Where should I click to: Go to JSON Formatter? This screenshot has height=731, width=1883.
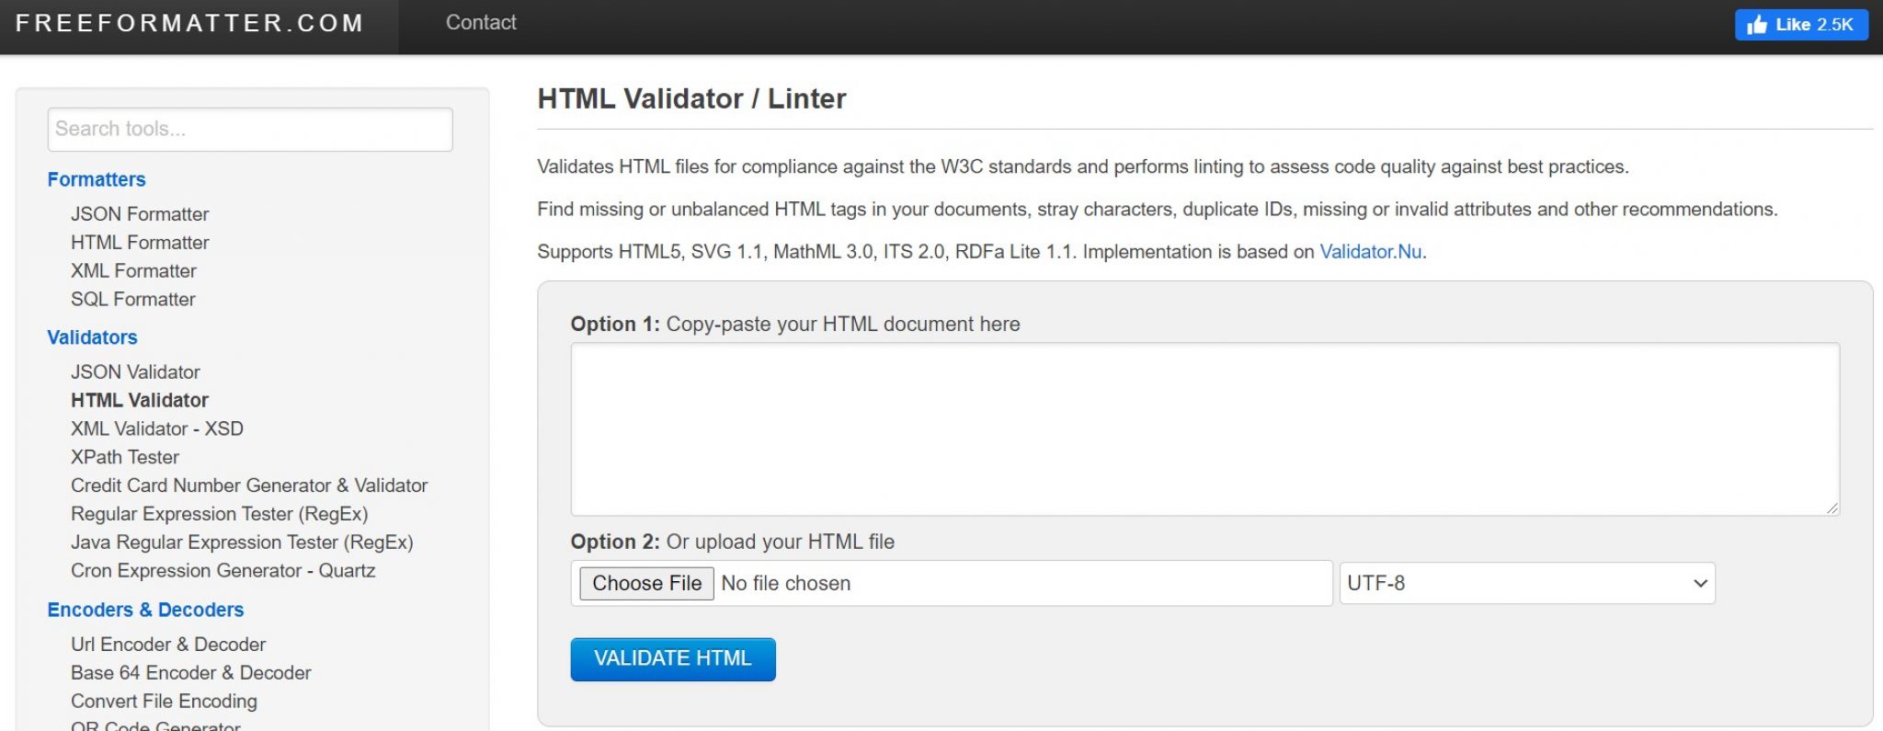[140, 214]
